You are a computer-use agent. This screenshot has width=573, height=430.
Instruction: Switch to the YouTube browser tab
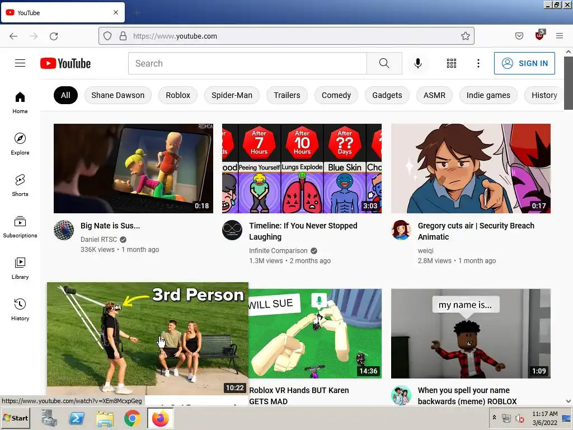point(63,12)
